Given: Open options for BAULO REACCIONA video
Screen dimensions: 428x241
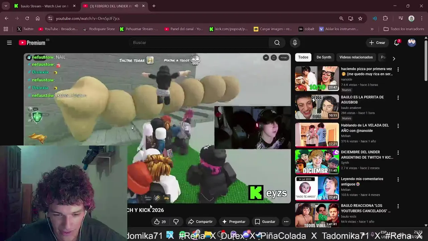Looking at the screenshot, I should [398, 206].
